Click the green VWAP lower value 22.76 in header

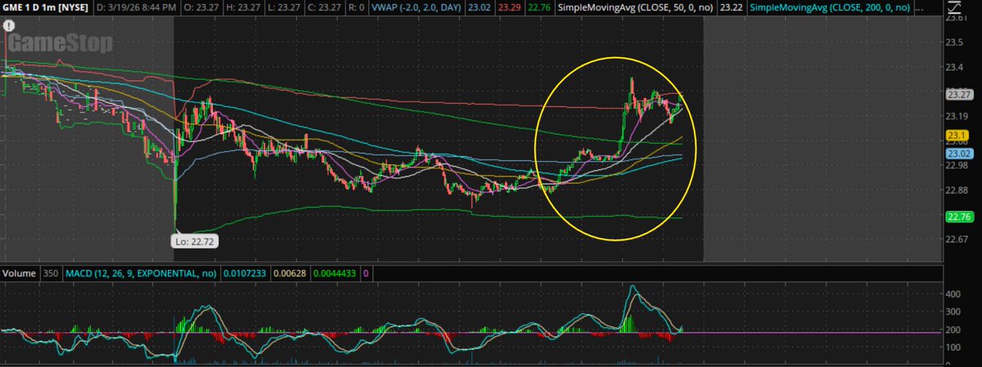[x=538, y=7]
